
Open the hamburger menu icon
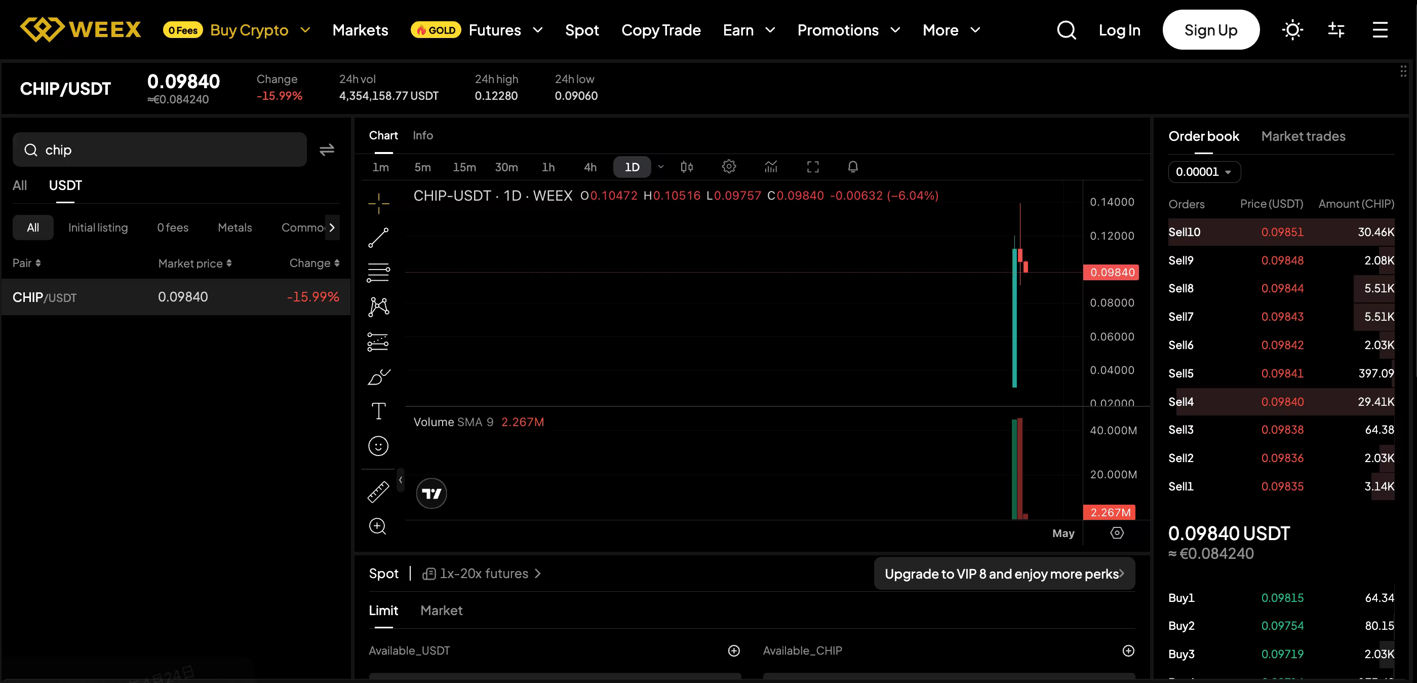coord(1380,30)
